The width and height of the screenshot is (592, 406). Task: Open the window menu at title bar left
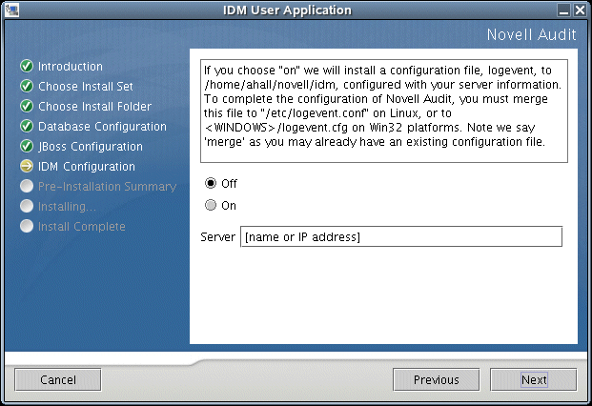[10, 10]
